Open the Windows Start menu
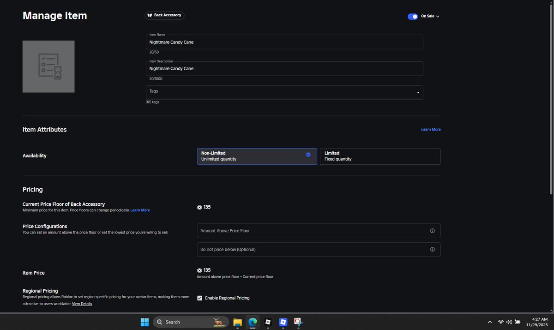This screenshot has width=554, height=330. pyautogui.click(x=145, y=322)
